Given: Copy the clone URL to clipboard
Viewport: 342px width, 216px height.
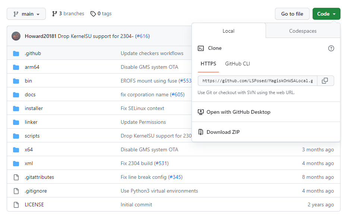Looking at the screenshot, I should click(x=325, y=81).
